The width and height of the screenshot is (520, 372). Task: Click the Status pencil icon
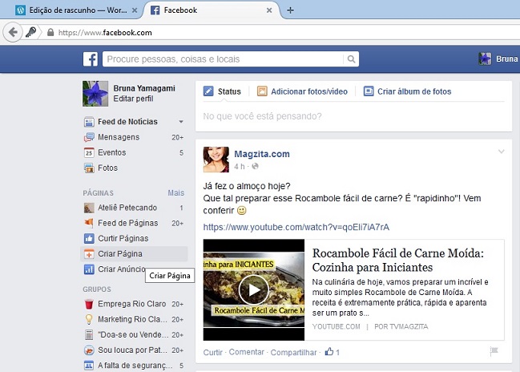(208, 91)
